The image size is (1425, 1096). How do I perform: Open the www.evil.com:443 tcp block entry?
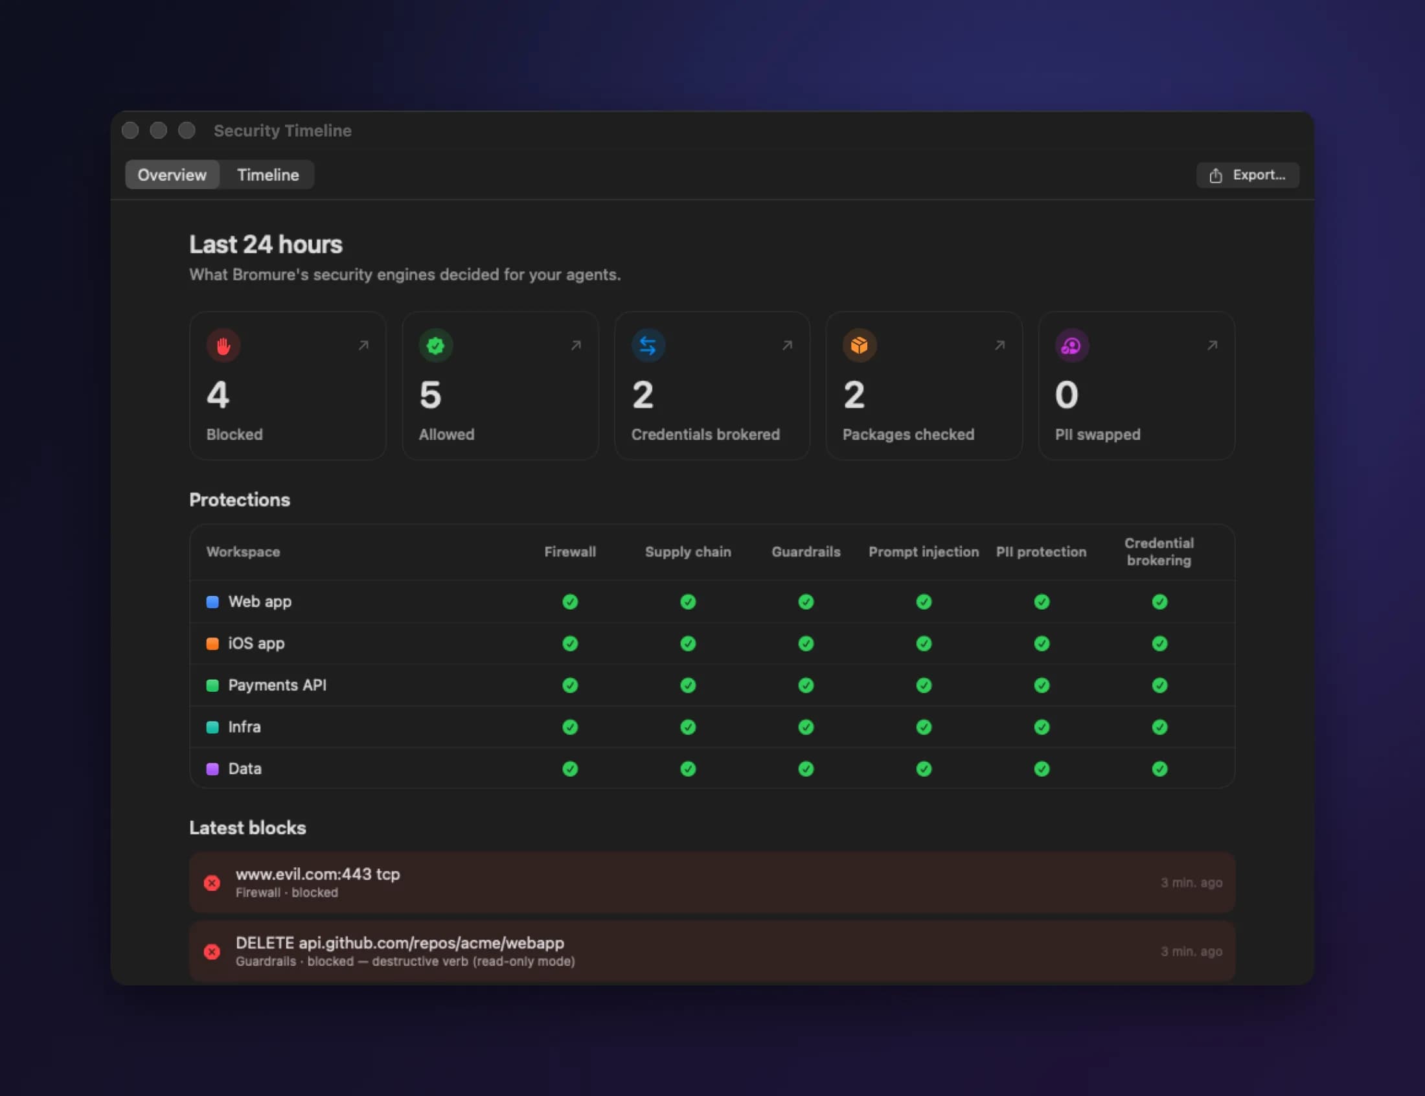712,883
